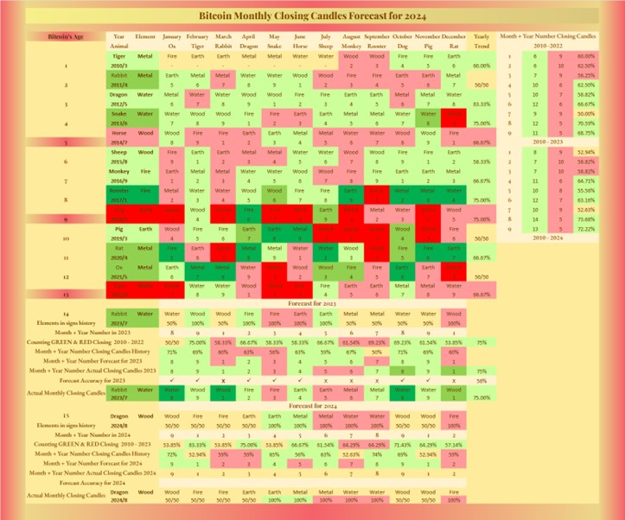Image resolution: width=625 pixels, height=520 pixels.
Task: Select the 2016/9 year cell
Action: (118, 181)
